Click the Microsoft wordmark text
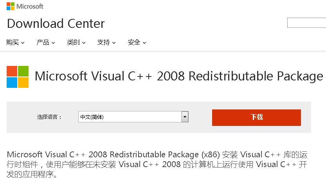 (x=30, y=7)
